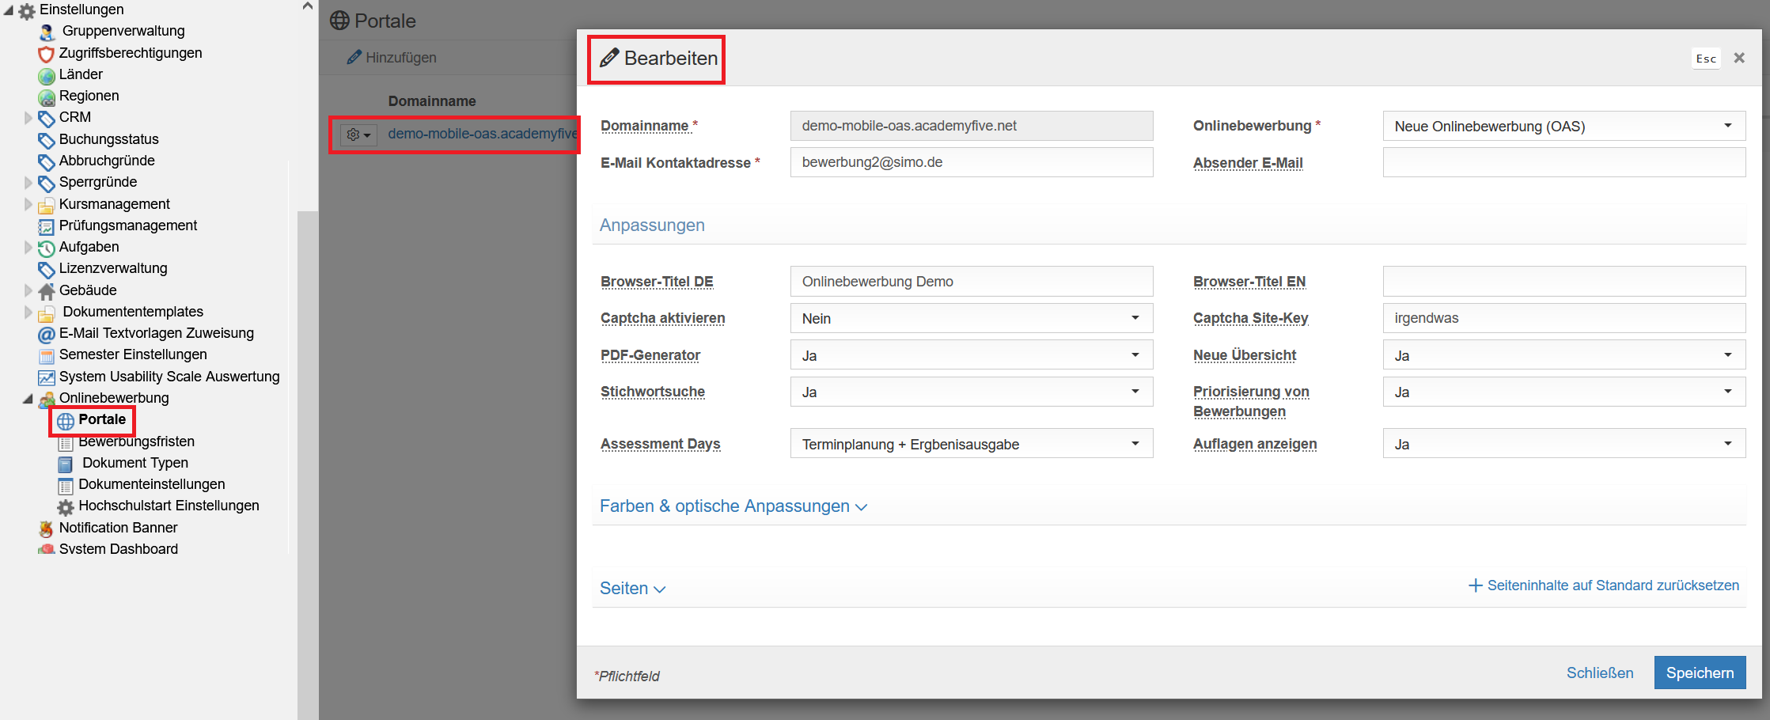Open the Stichwortsuche dropdown
Screen dimensions: 1770x720
(x=972, y=392)
